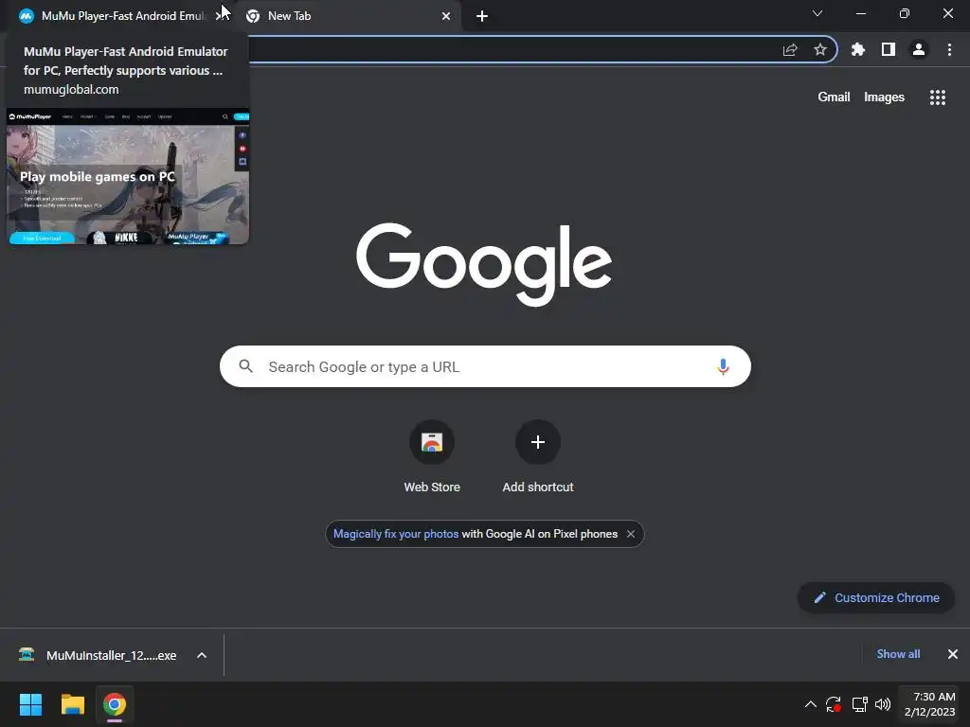Open the MuMuInstaller exe download
This screenshot has width=970, height=727.
click(x=99, y=655)
